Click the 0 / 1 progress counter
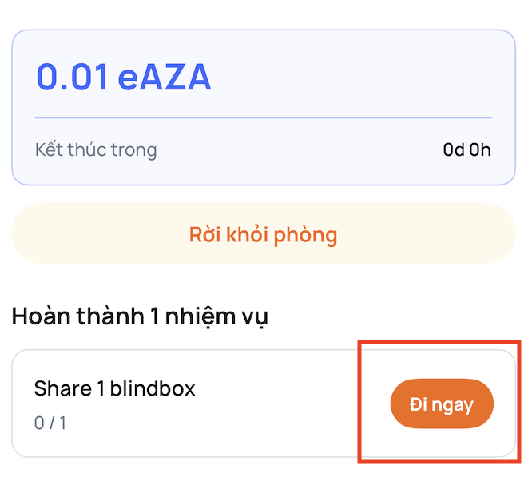This screenshot has height=489, width=532. (x=50, y=423)
